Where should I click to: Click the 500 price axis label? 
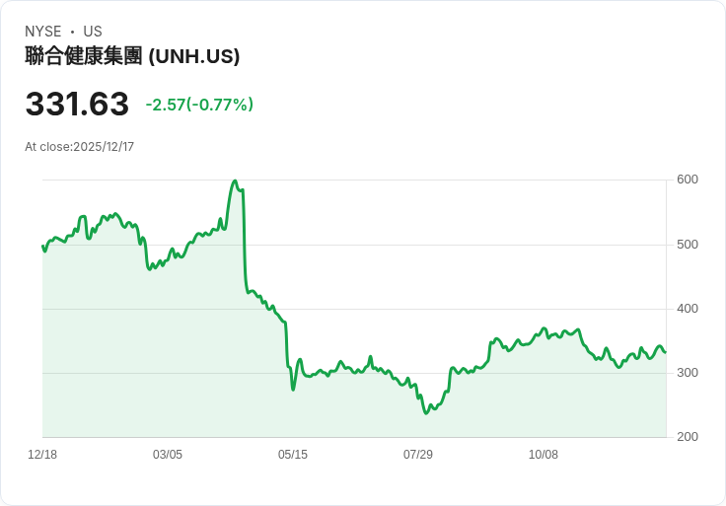point(688,245)
